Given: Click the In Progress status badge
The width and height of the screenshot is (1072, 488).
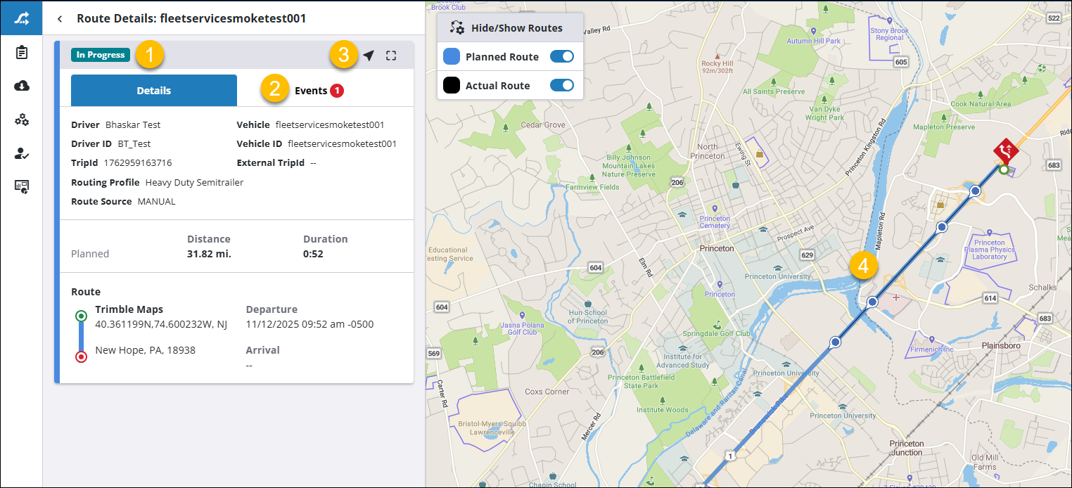Looking at the screenshot, I should coord(100,53).
